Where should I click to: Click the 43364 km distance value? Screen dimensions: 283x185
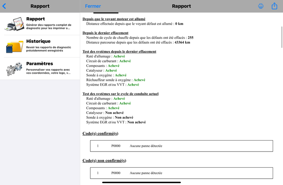(x=182, y=42)
